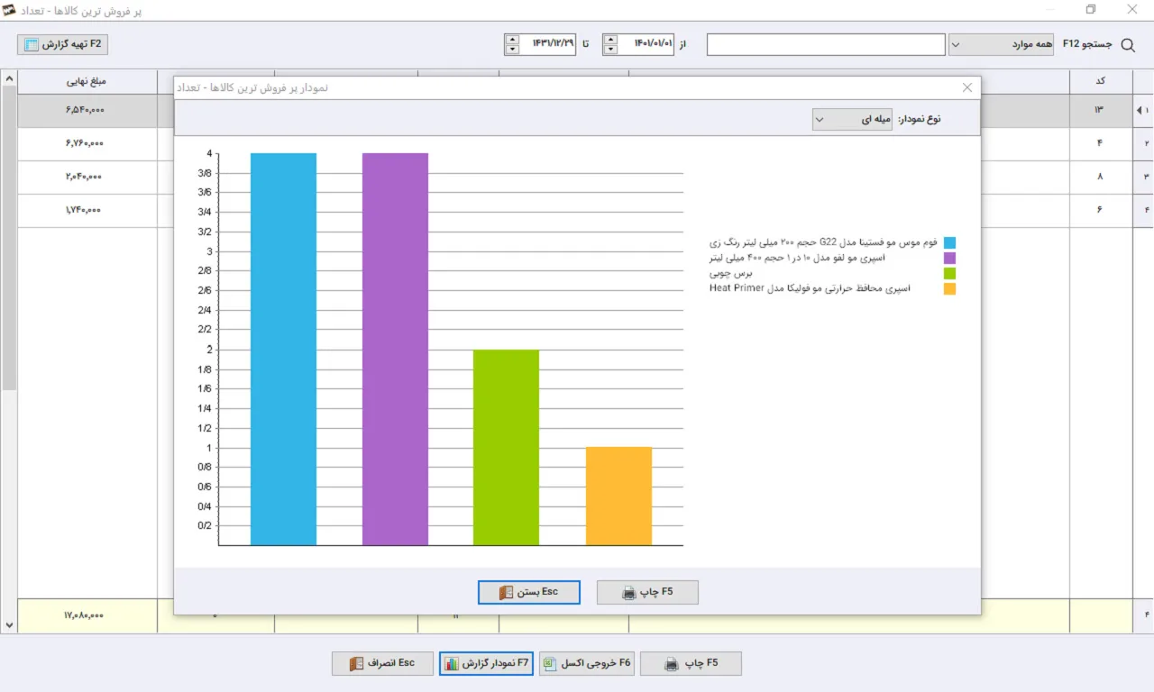The height and width of the screenshot is (692, 1154).
Task: Click the search text input field
Action: (826, 44)
